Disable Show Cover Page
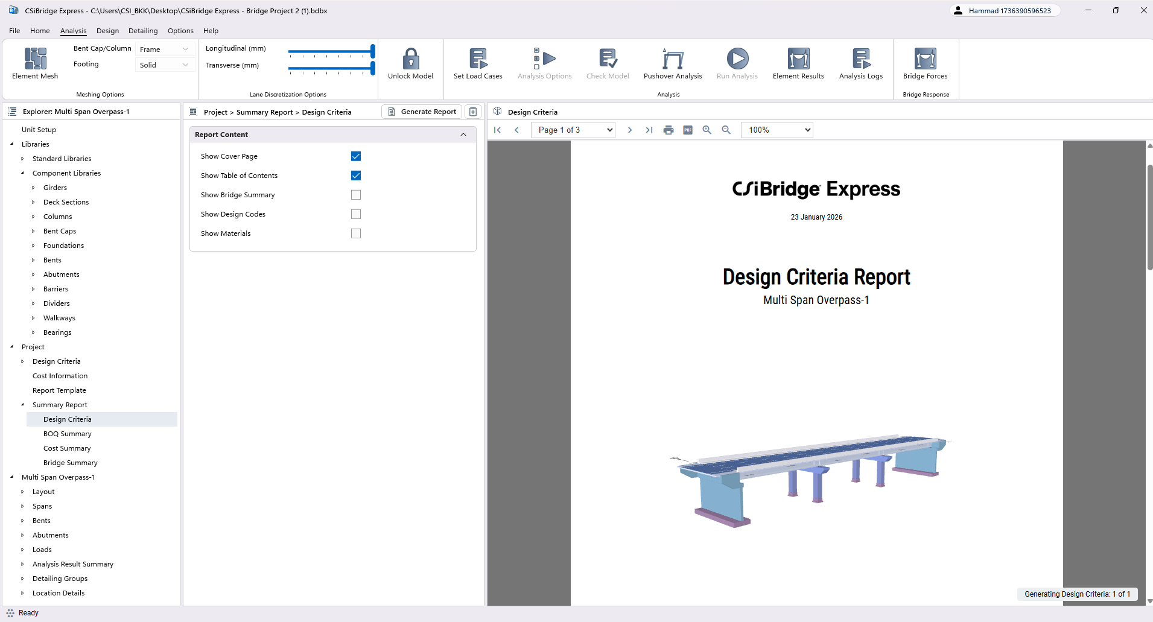 click(x=356, y=156)
